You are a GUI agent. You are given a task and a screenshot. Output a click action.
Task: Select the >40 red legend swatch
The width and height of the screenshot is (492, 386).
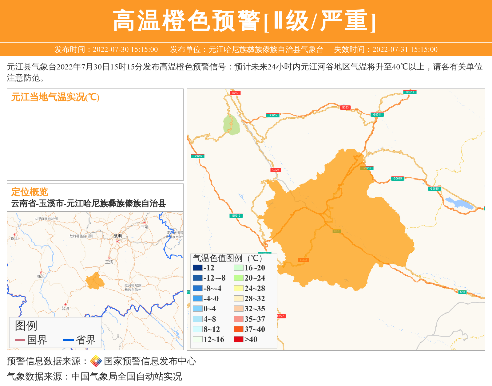pos(239,339)
